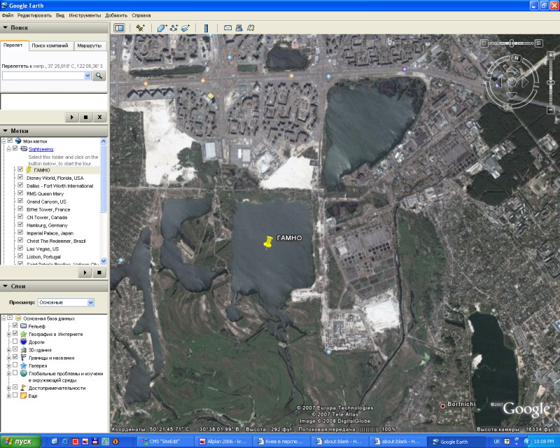Click the vertical zoom slider handle
The height and width of the screenshot is (448, 560).
(551, 83)
